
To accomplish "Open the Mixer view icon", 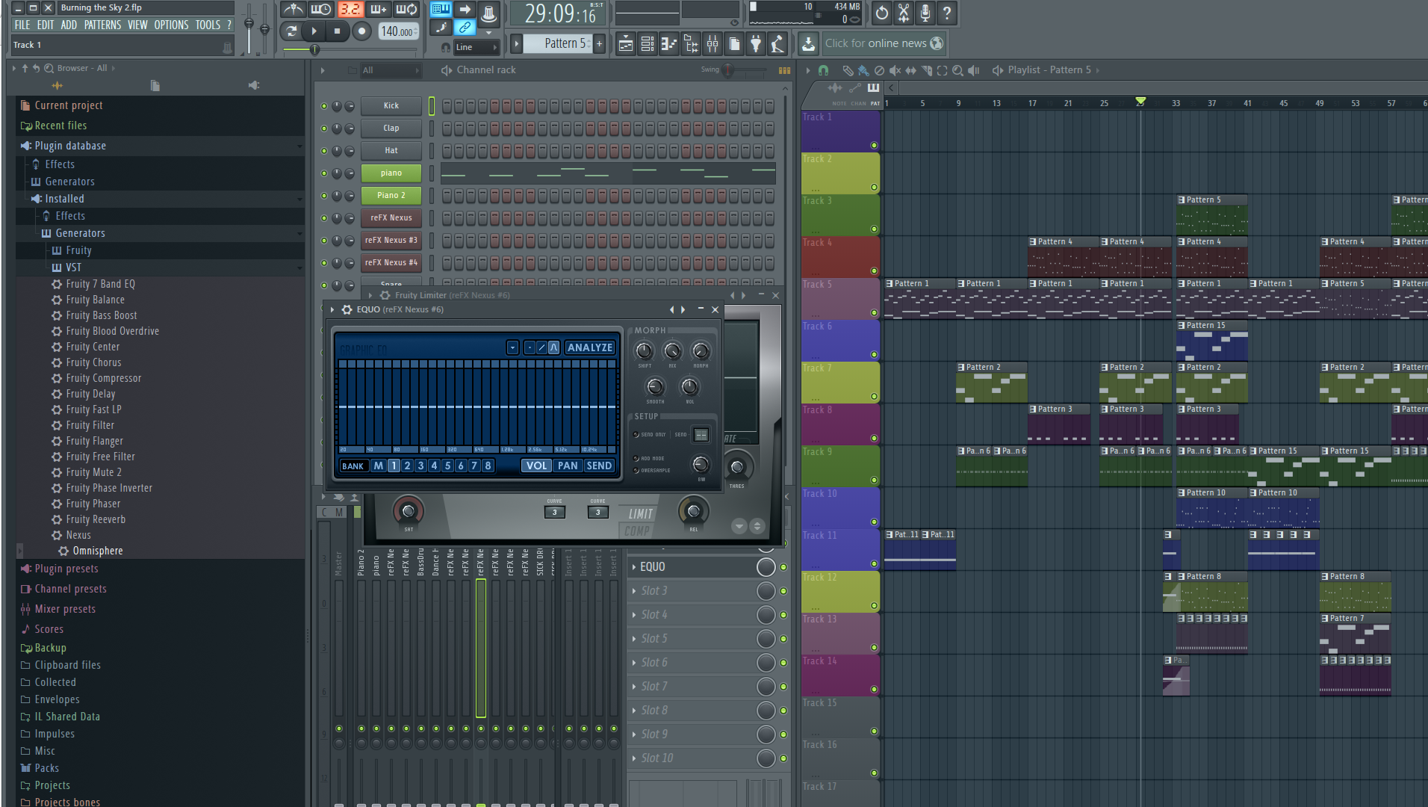I will click(x=713, y=43).
